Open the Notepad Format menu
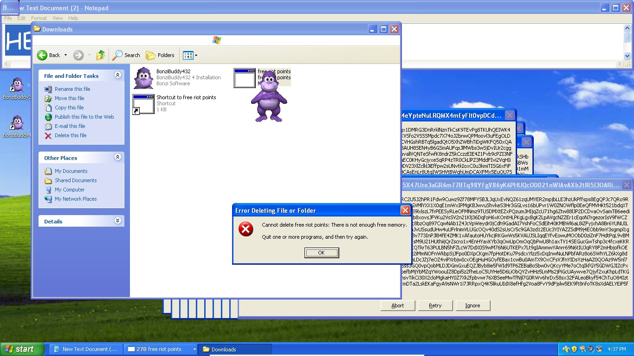 click(x=39, y=18)
